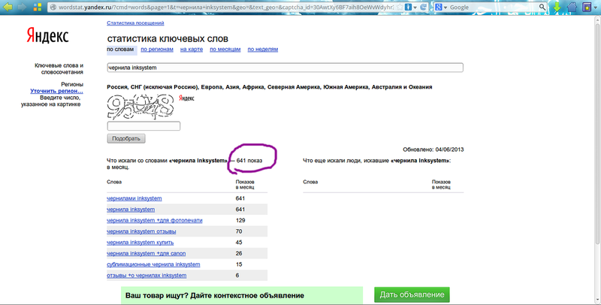The image size is (601, 305).
Task: Click the value 26 in the canon row
Action: 239,254
